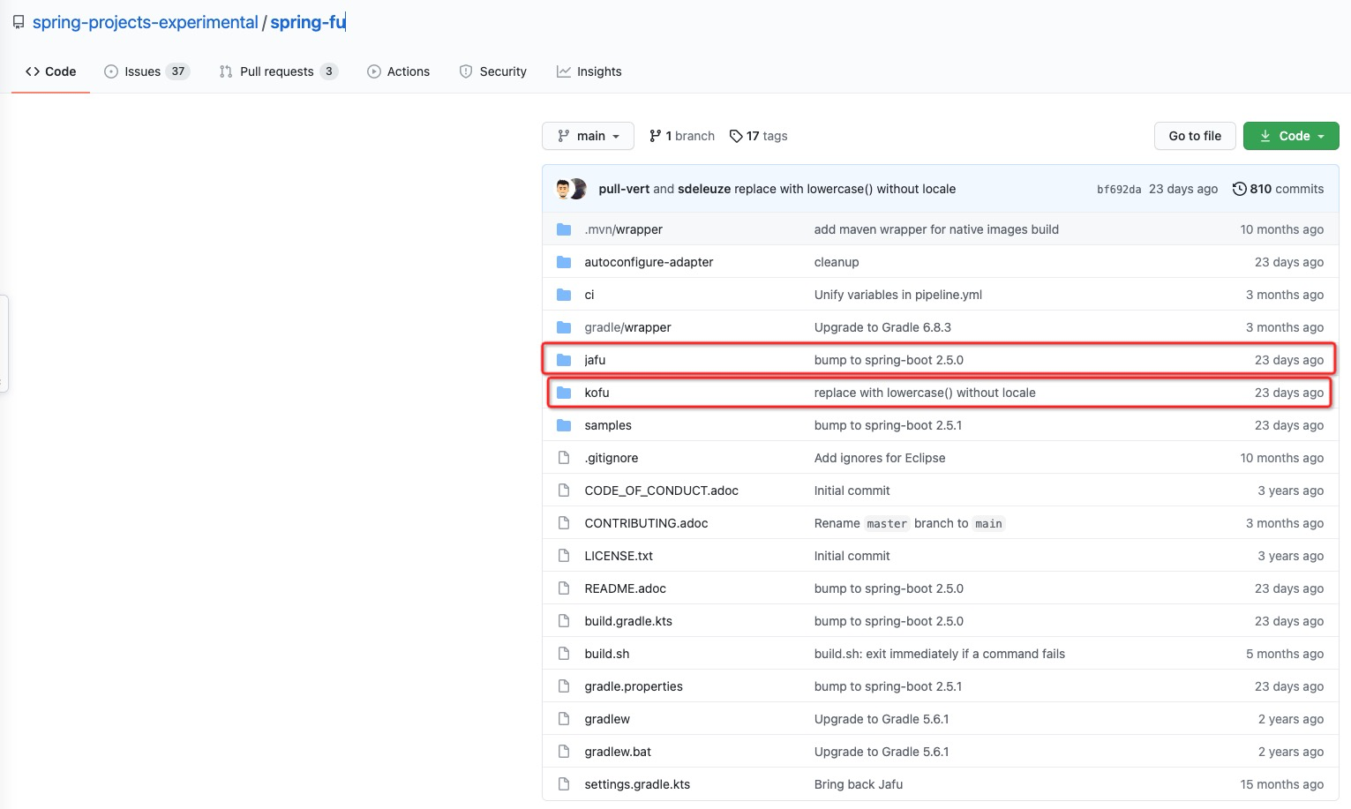Open the .mvn/wrapper folder icon

coord(564,229)
